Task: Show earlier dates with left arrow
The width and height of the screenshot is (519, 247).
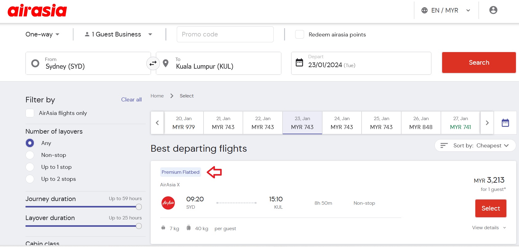Action: pyautogui.click(x=157, y=123)
